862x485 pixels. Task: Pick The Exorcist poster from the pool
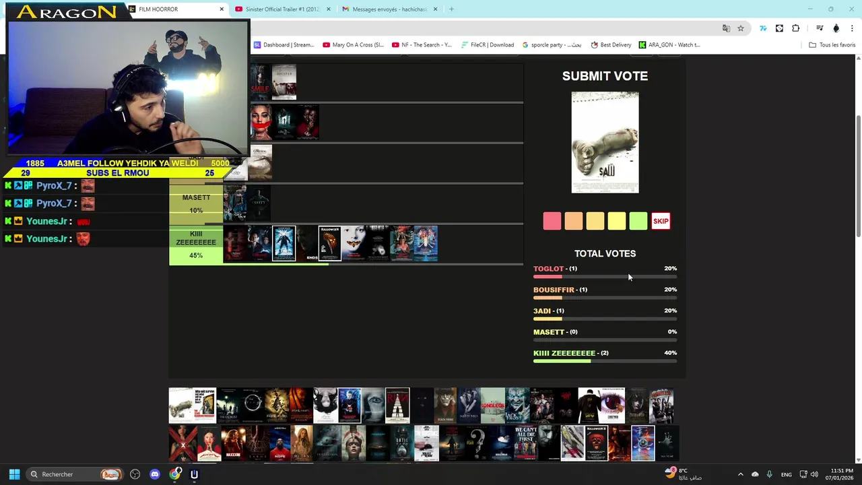[229, 406]
